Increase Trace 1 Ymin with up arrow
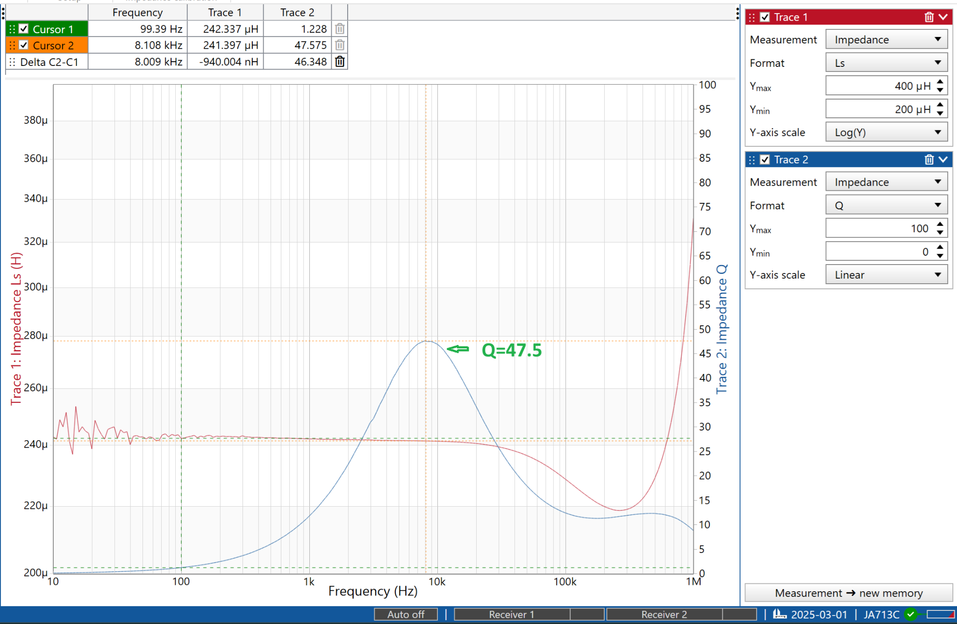This screenshot has width=957, height=624. point(940,105)
